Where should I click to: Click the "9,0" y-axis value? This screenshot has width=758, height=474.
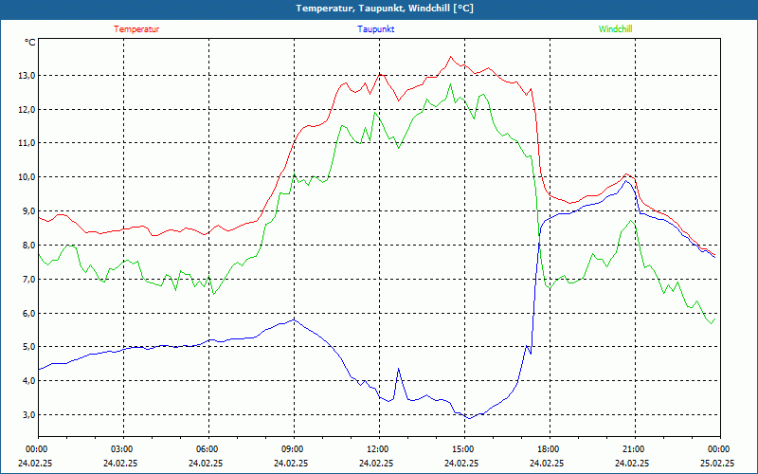pos(29,210)
